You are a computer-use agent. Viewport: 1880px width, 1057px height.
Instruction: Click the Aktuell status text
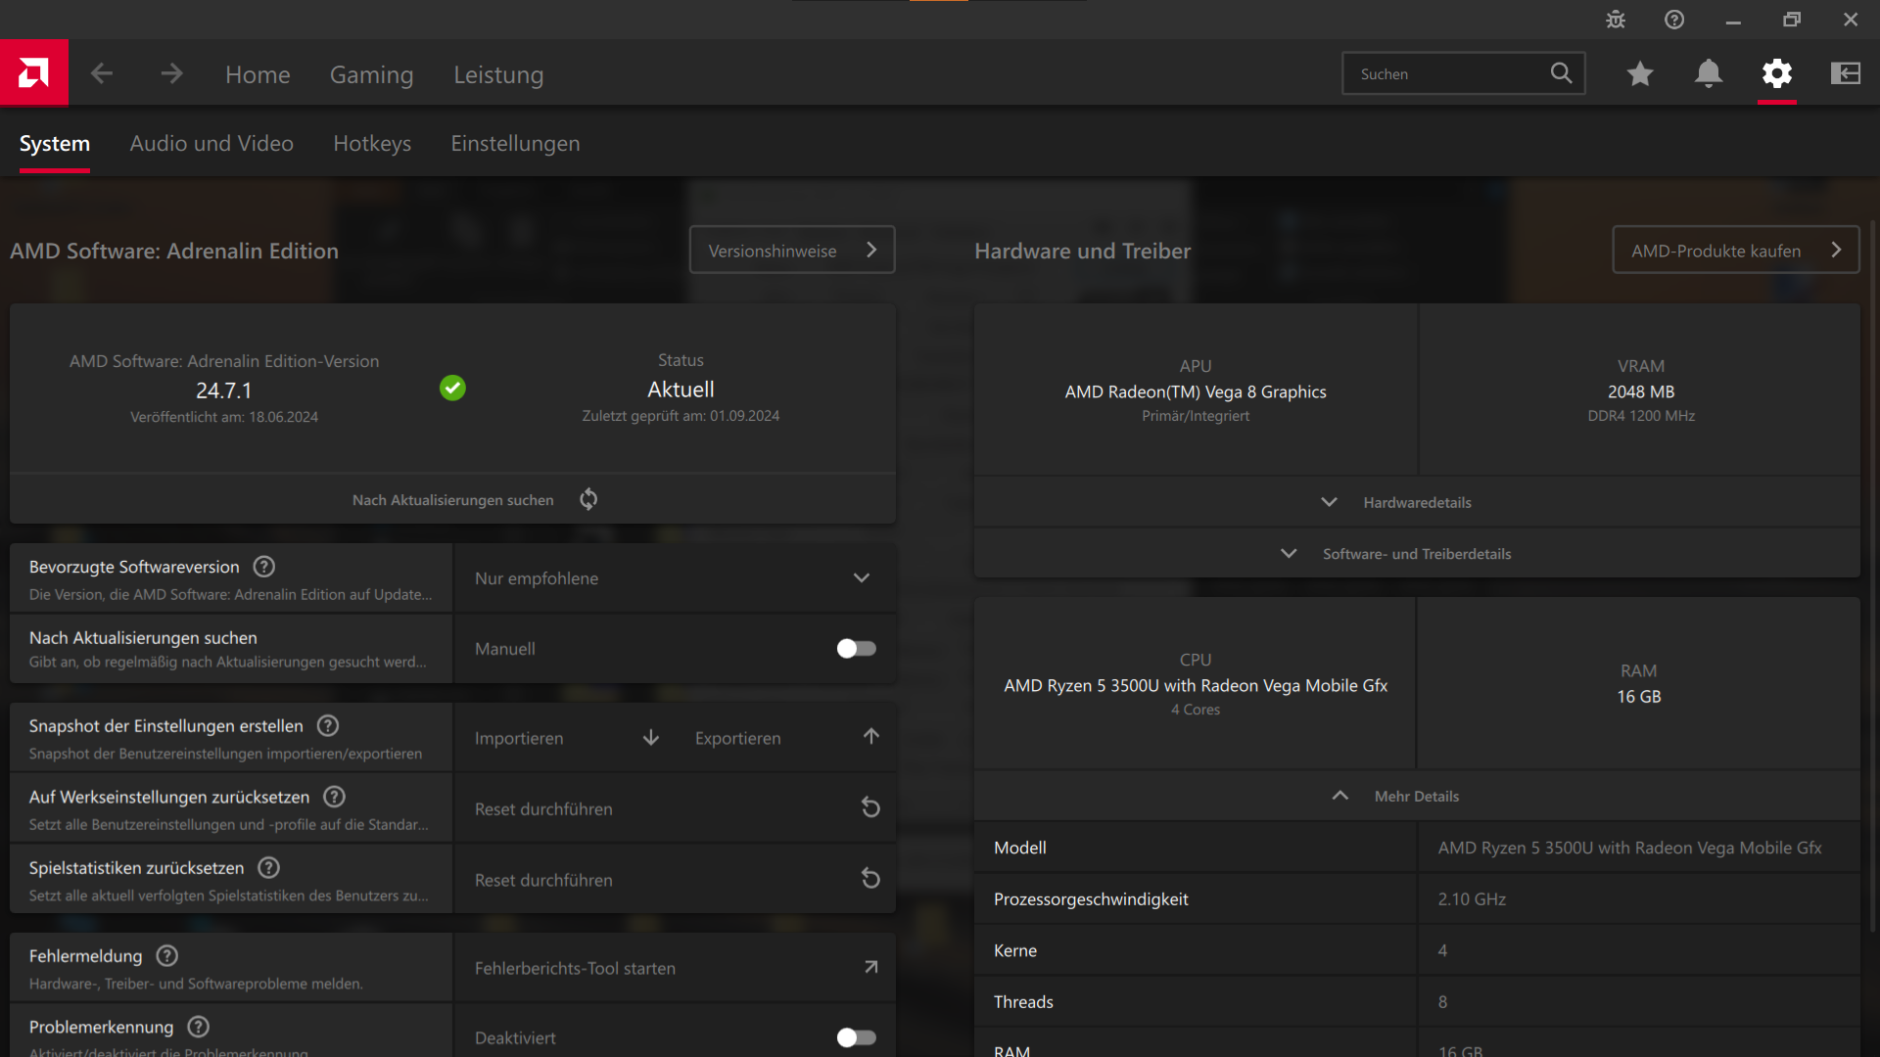coord(681,390)
